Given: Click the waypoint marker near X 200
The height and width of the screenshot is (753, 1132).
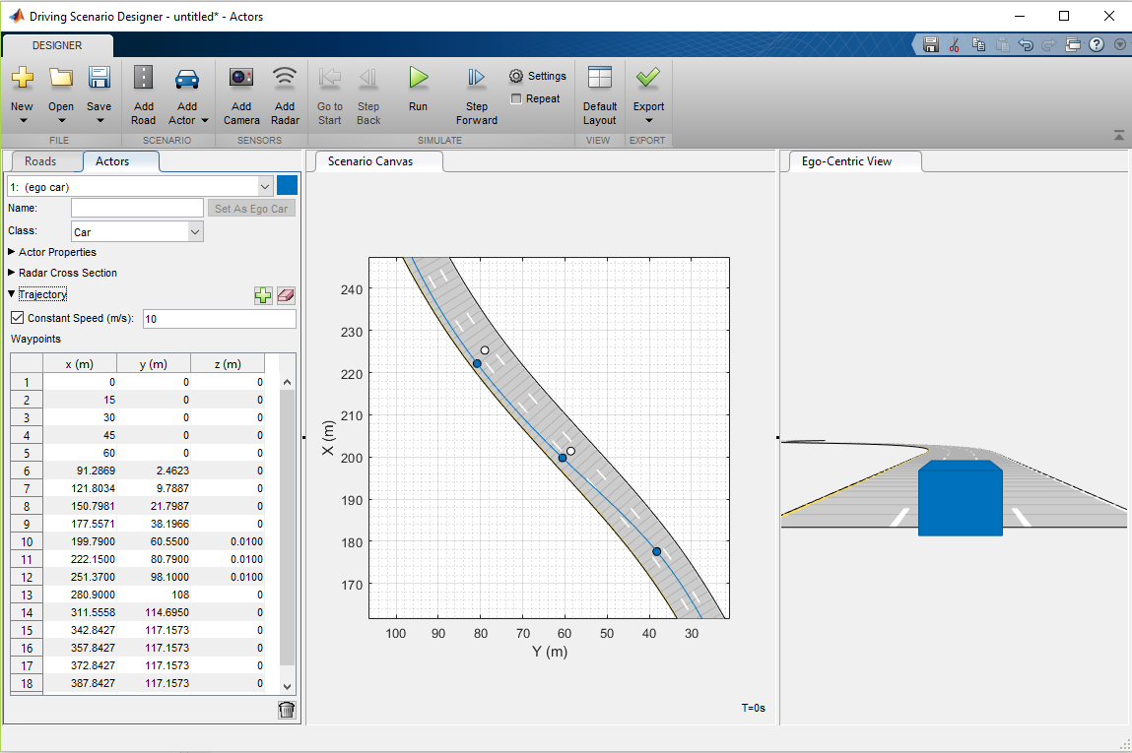Looking at the screenshot, I should (563, 458).
